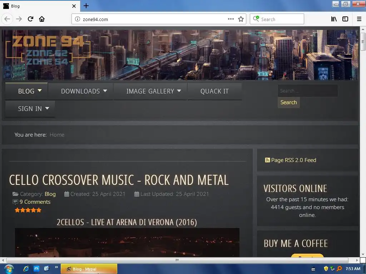Open the page actions three-dot menu
This screenshot has width=366, height=274.
pos(231,19)
